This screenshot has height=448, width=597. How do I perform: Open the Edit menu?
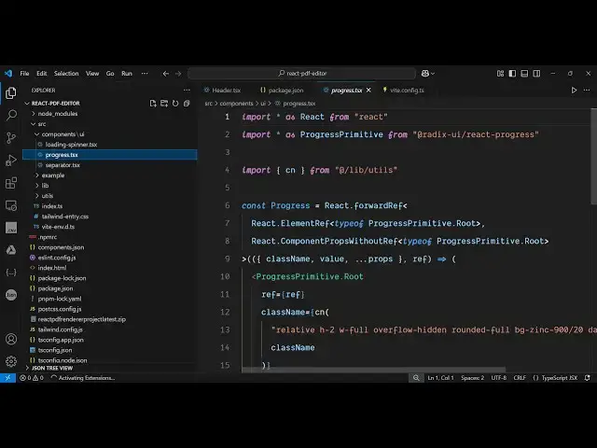pos(41,74)
